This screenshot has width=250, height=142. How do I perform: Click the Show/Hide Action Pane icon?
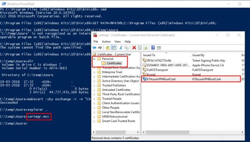tap(159, 48)
